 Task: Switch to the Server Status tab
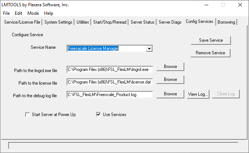tap(142, 22)
